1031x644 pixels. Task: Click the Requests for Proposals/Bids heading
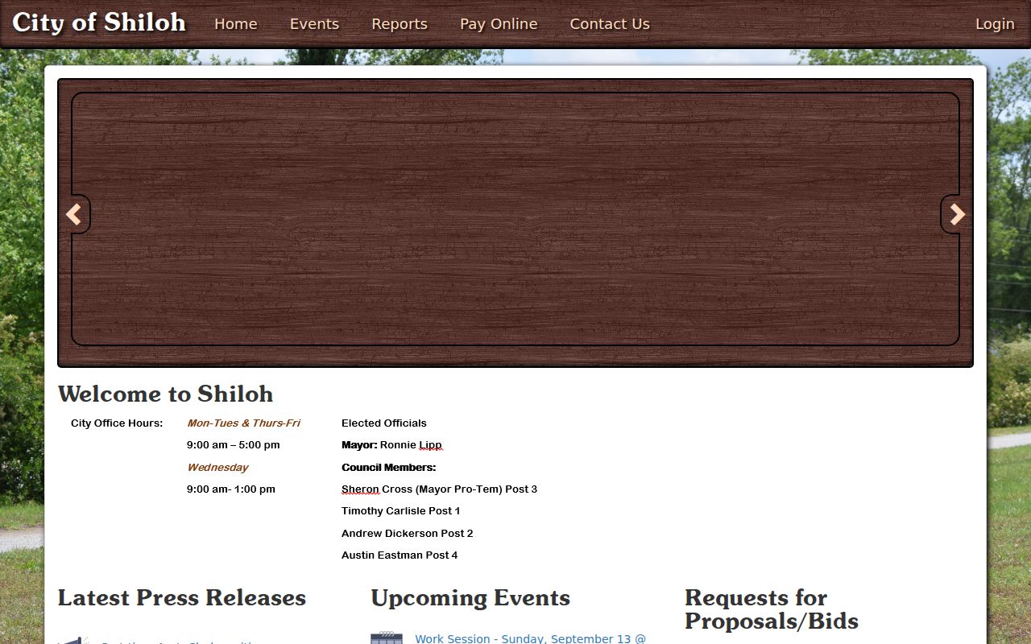pos(772,609)
